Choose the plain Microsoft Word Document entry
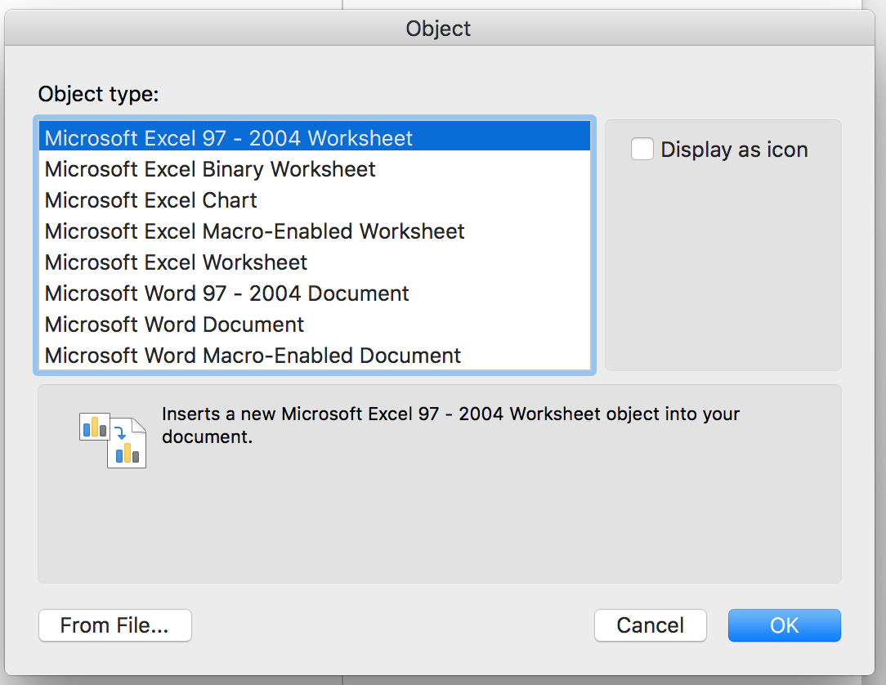 [x=314, y=325]
